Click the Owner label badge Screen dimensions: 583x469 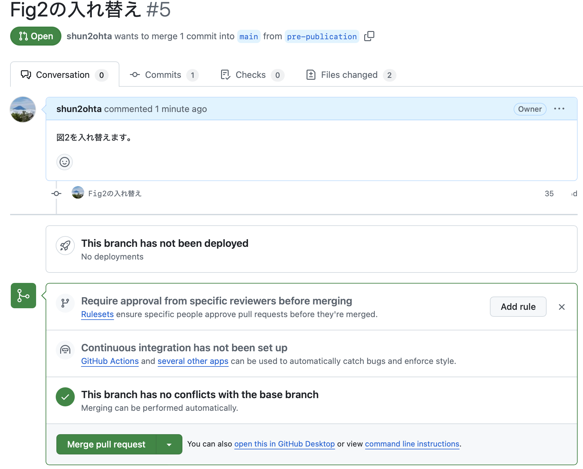(530, 109)
